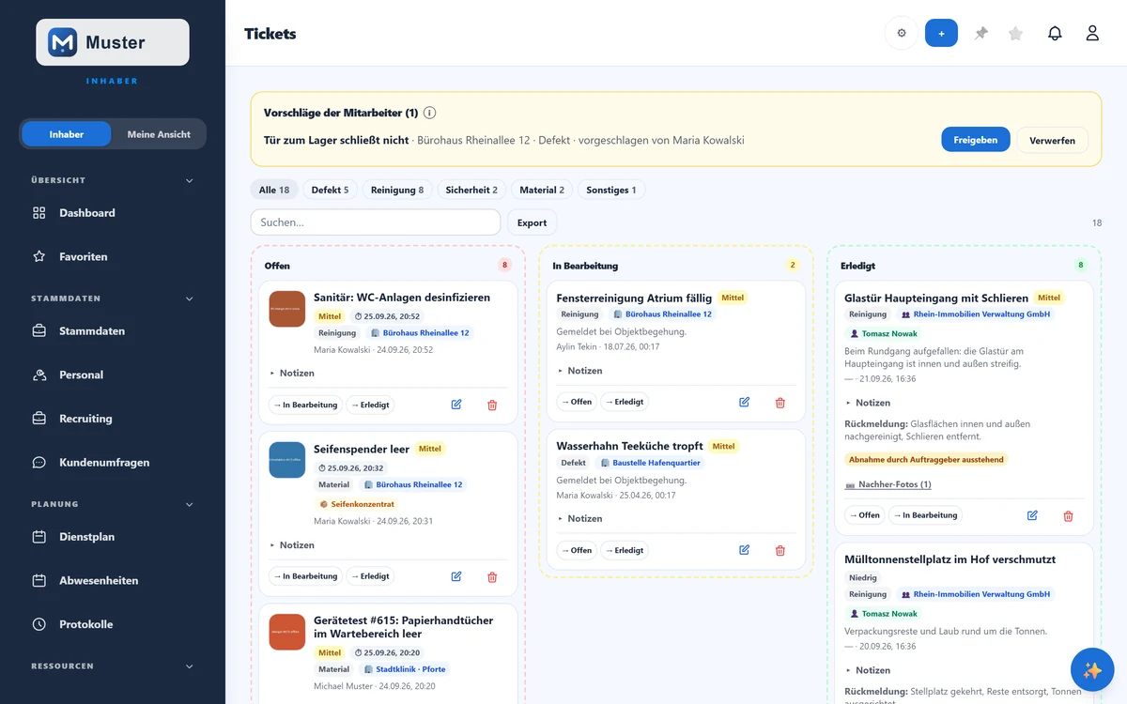Viewport: 1127px width, 704px height.
Task: Edit the Seifenspender leer ticket
Action: [456, 576]
